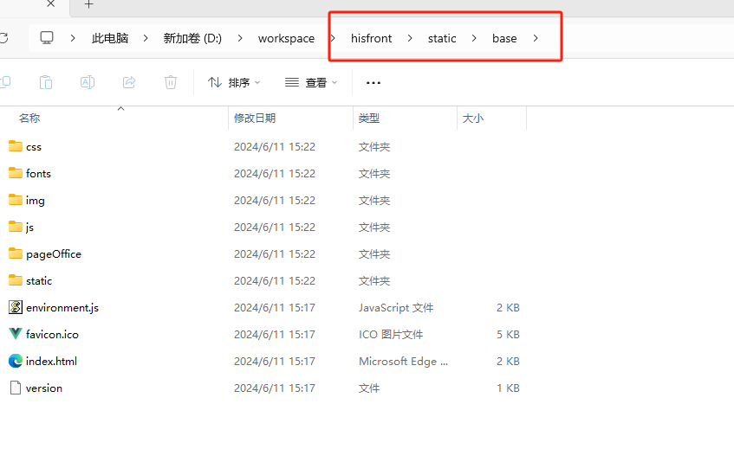Open the 排序 sort dropdown
This screenshot has height=449, width=734.
(234, 83)
